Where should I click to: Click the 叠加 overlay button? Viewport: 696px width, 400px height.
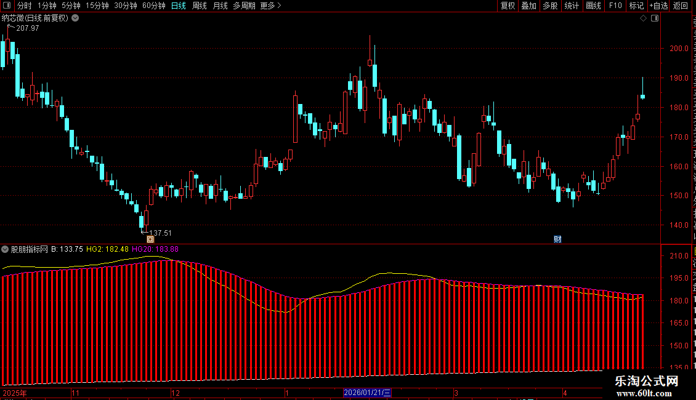[528, 6]
